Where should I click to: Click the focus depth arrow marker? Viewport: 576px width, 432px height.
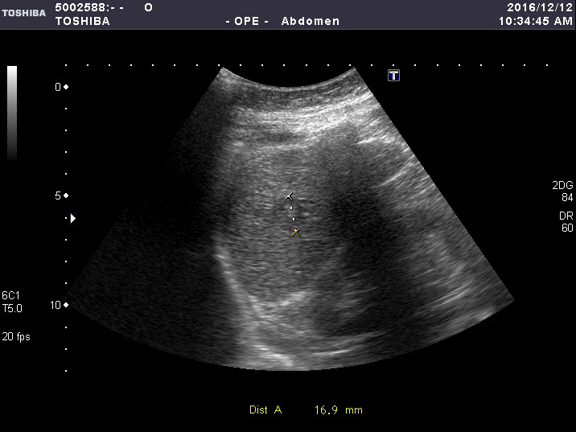click(x=73, y=219)
